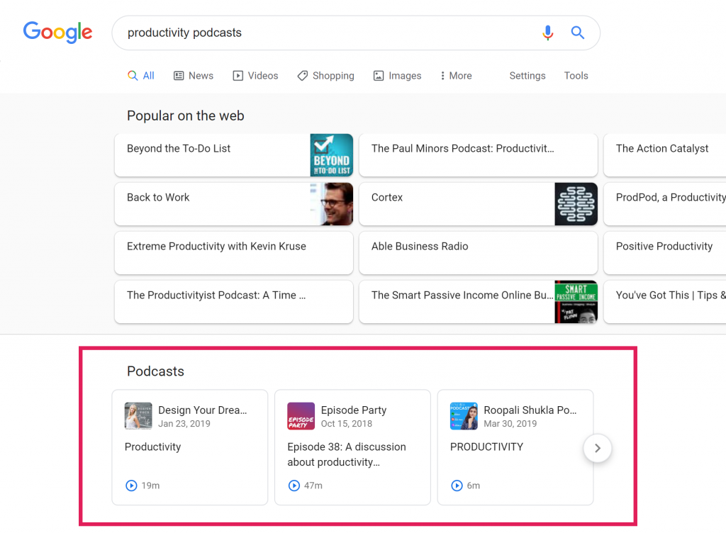Click the video icon beside the Videos tab
Viewport: 726px width, 533px height.
pyautogui.click(x=238, y=75)
